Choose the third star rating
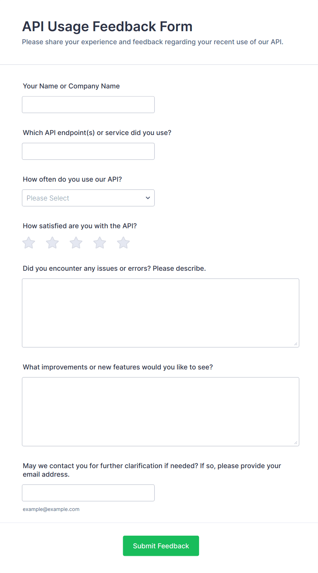The image size is (318, 573). (x=76, y=243)
